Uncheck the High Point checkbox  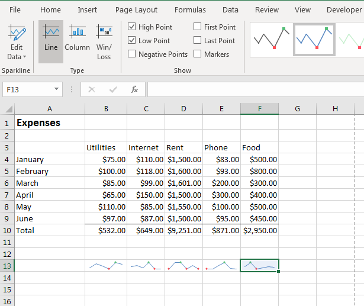pyautogui.click(x=131, y=27)
